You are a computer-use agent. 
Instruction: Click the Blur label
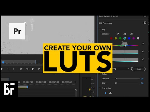[104, 83]
